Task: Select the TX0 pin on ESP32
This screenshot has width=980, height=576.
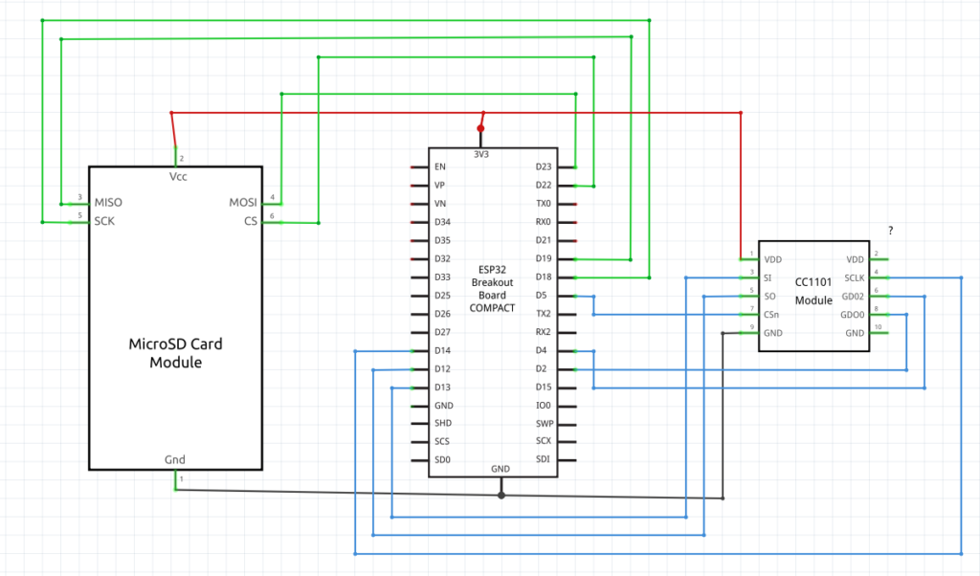Action: [544, 204]
